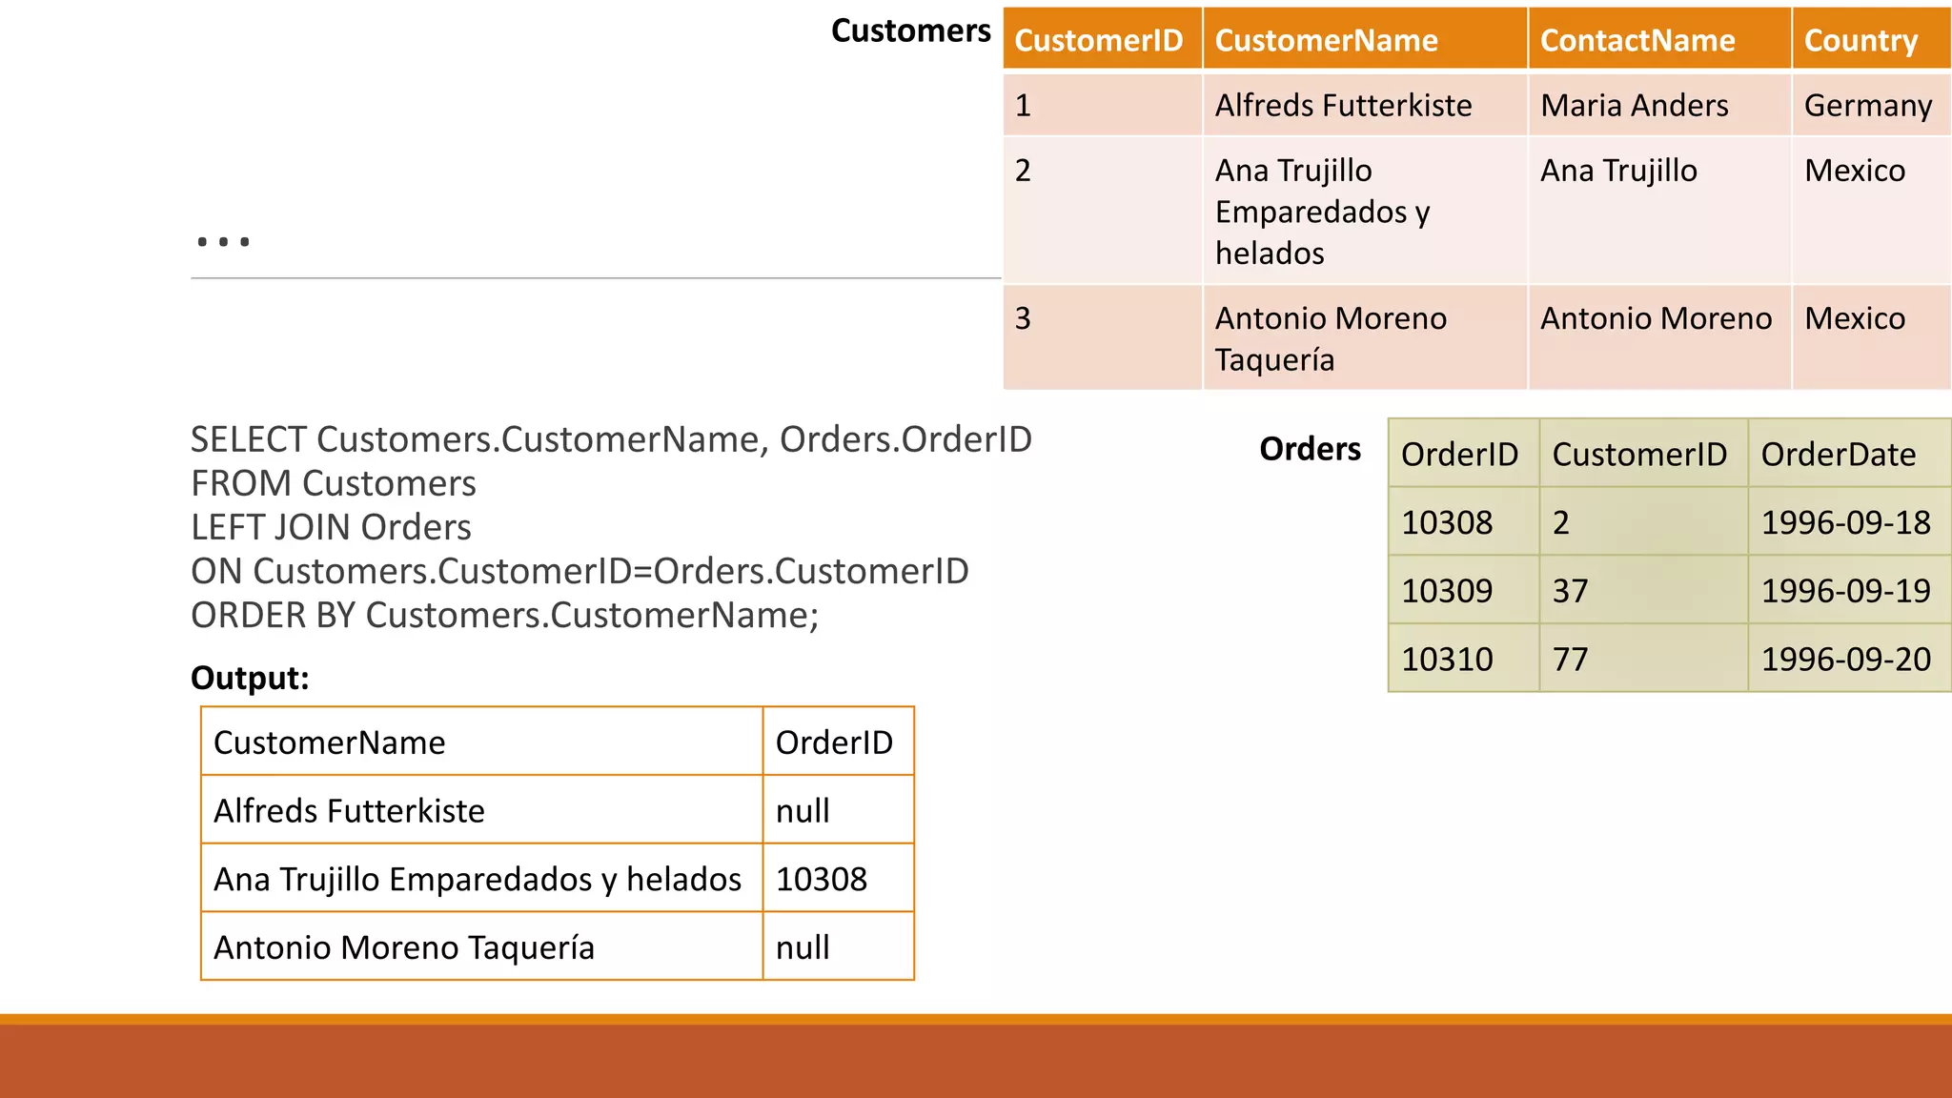Click the CustomerName column header

coord(1326,41)
